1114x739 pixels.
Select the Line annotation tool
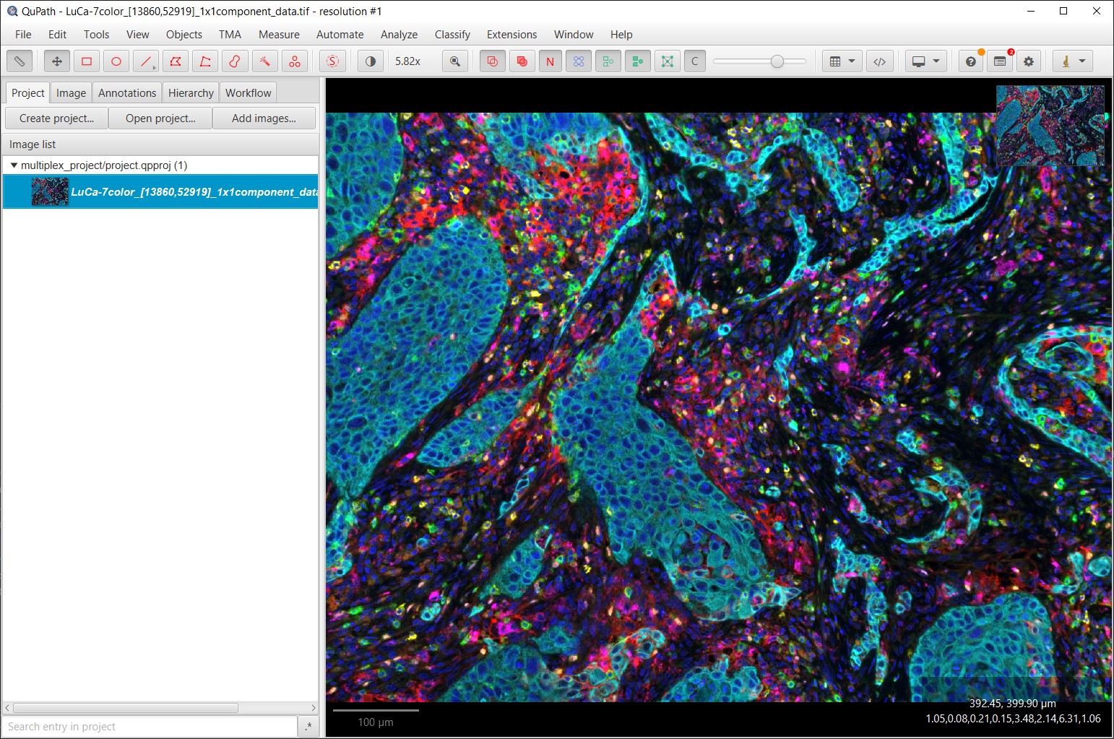(x=146, y=61)
